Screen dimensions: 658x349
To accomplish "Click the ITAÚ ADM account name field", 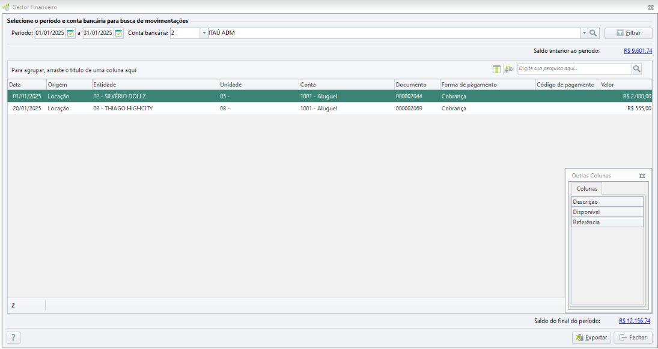I will pos(394,33).
